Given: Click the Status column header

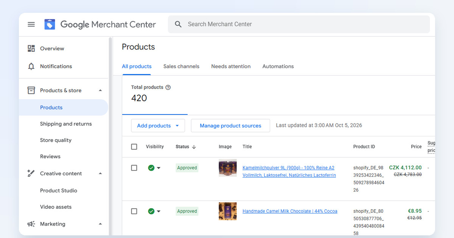Looking at the screenshot, I should tap(182, 147).
